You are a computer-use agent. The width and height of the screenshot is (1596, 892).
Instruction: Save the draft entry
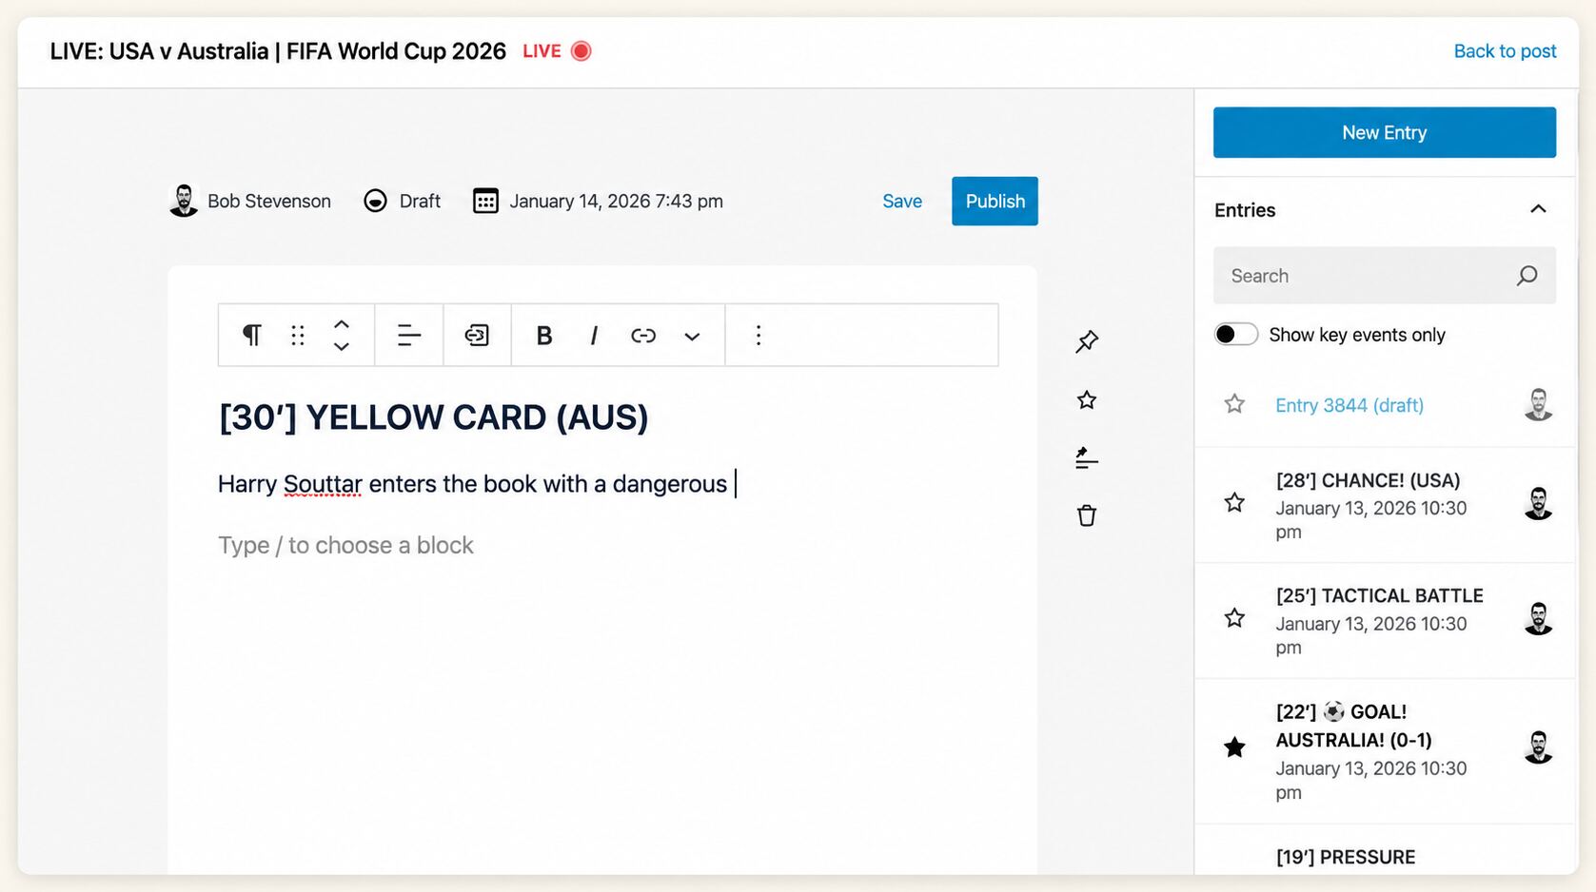902,201
